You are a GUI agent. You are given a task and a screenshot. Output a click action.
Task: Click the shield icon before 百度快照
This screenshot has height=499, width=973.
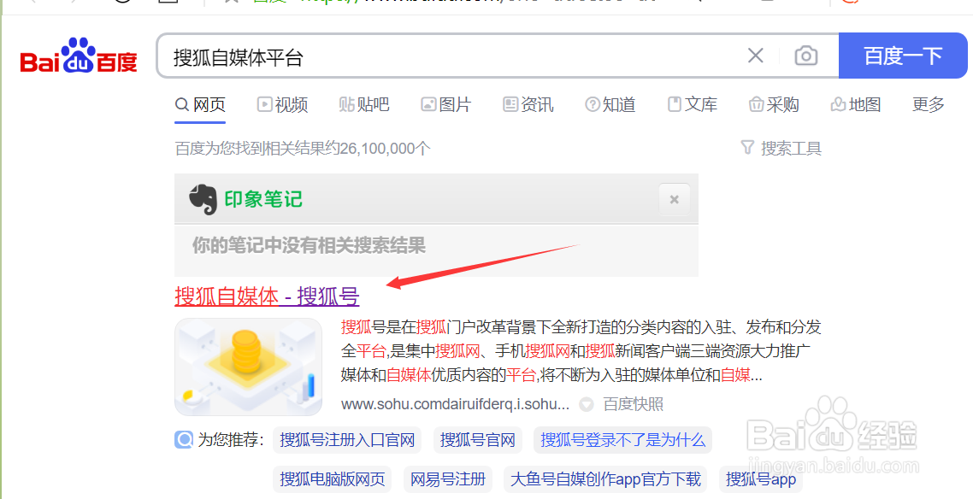point(587,405)
